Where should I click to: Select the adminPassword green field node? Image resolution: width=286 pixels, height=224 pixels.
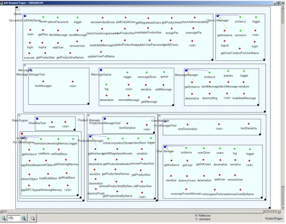58,18
